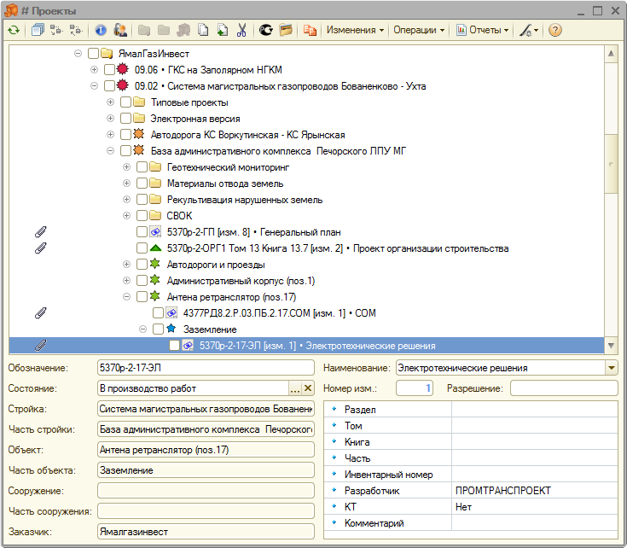Check the box for ЯмалГазИнвест

click(x=93, y=54)
